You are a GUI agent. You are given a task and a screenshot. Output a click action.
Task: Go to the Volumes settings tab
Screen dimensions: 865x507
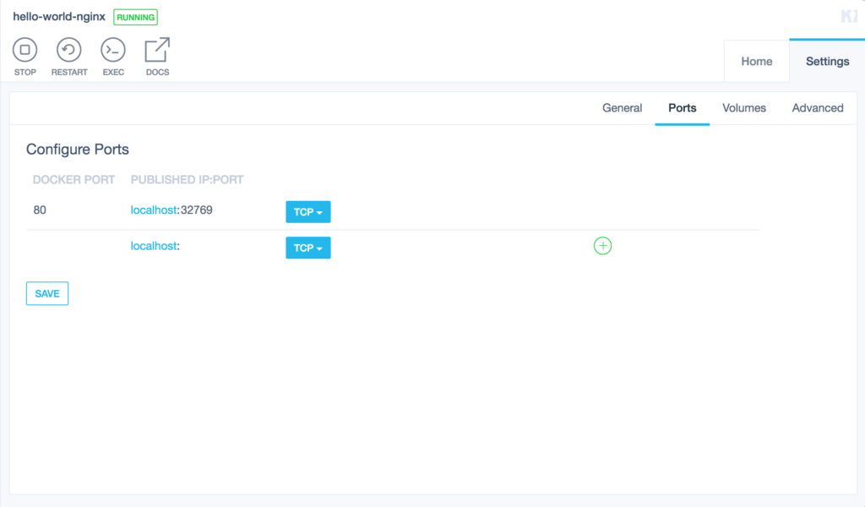743,108
